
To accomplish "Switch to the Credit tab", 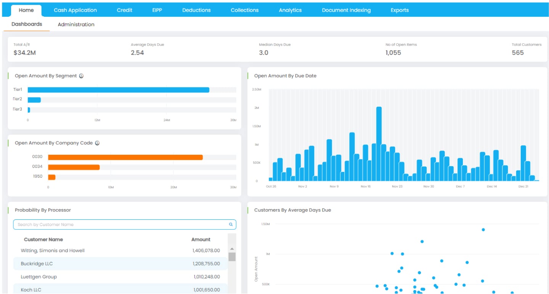I will point(124,10).
